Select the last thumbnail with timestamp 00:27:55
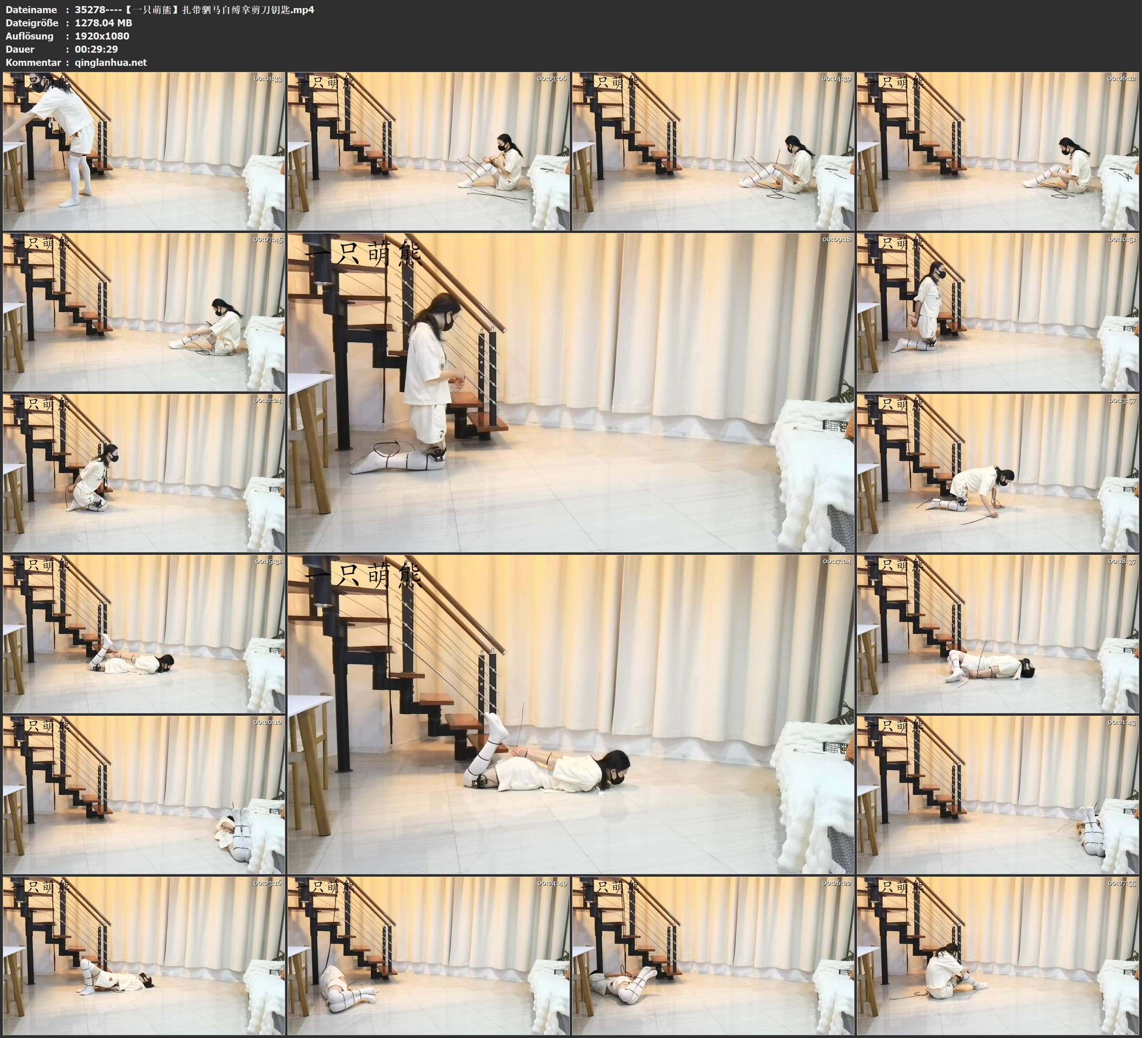 pyautogui.click(x=998, y=956)
